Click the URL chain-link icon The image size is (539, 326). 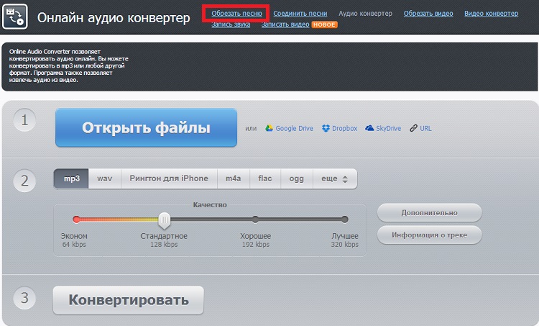tap(413, 128)
